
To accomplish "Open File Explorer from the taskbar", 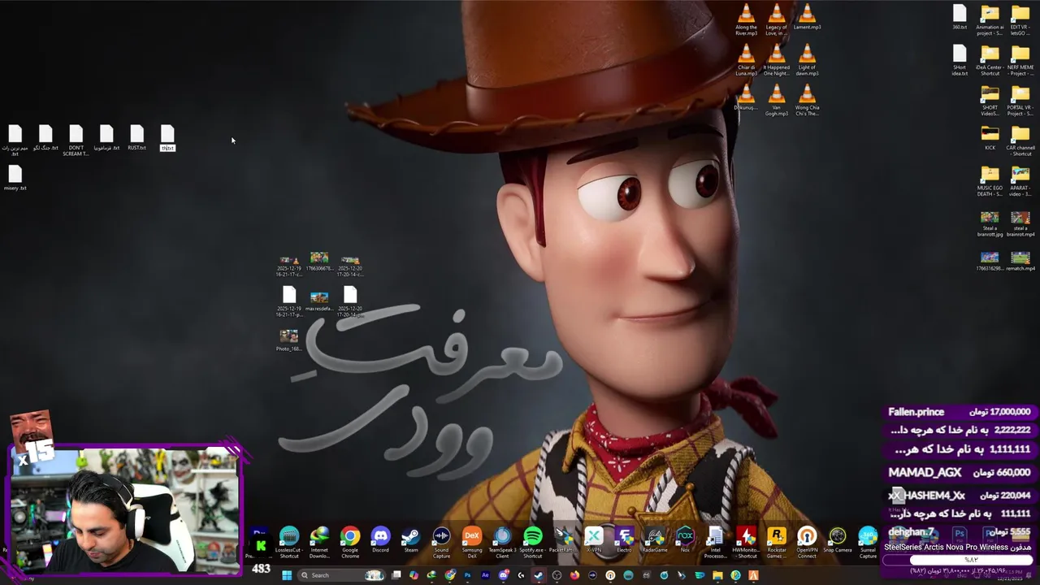I will [717, 575].
